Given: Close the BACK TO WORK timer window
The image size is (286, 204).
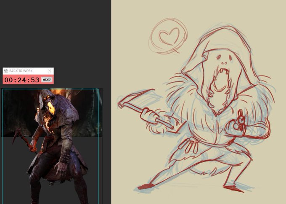Looking at the screenshot, I should [50, 71].
